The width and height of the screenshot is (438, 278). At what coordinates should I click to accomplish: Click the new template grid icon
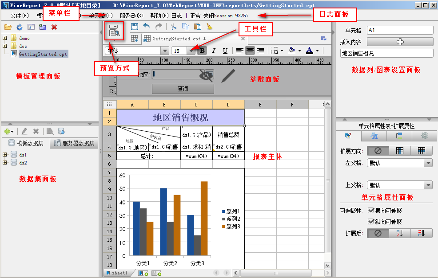pyautogui.click(x=135, y=39)
